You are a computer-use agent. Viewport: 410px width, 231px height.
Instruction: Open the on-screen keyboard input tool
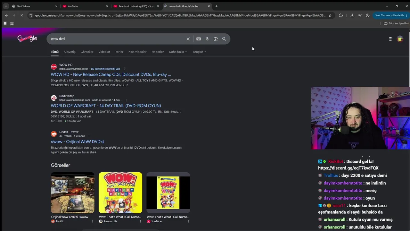(199, 39)
